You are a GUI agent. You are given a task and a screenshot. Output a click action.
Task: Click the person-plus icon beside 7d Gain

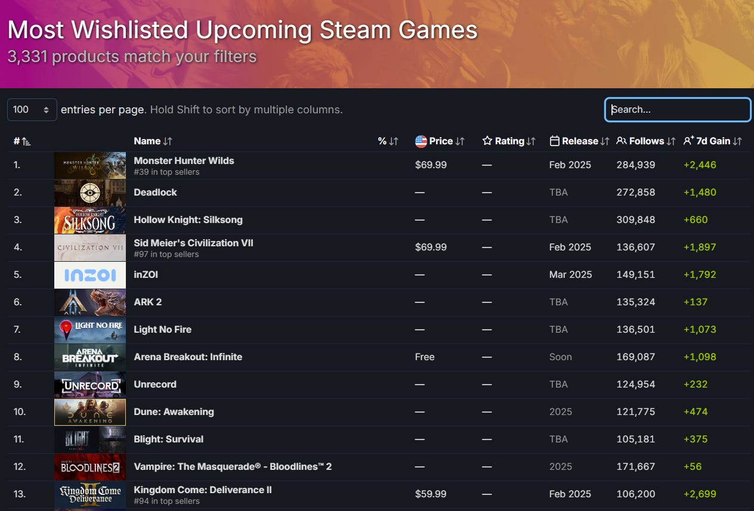click(689, 141)
